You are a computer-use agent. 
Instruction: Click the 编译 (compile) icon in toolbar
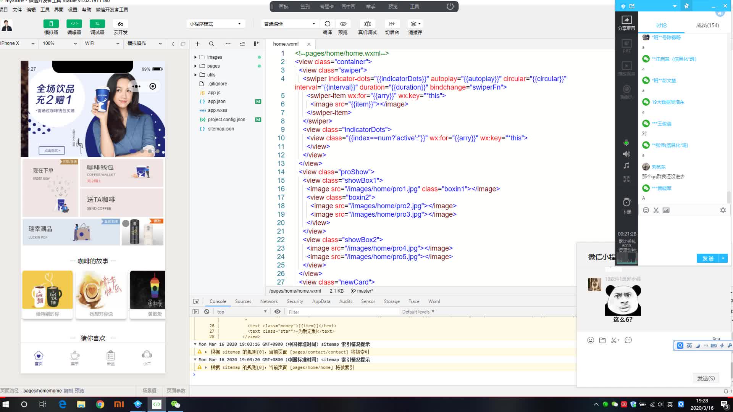(327, 24)
